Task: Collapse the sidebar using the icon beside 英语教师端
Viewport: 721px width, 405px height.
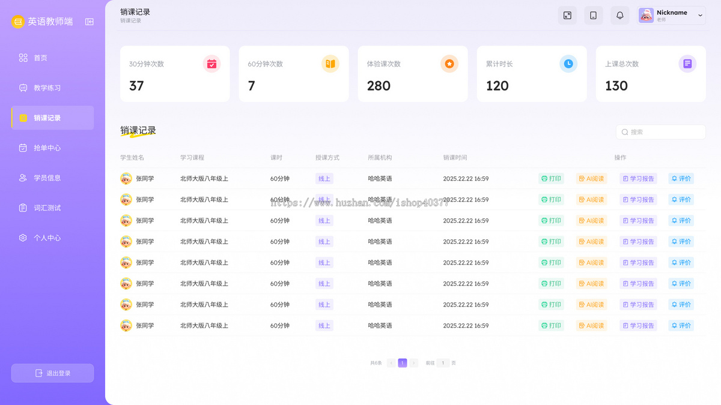Action: pyautogui.click(x=89, y=22)
